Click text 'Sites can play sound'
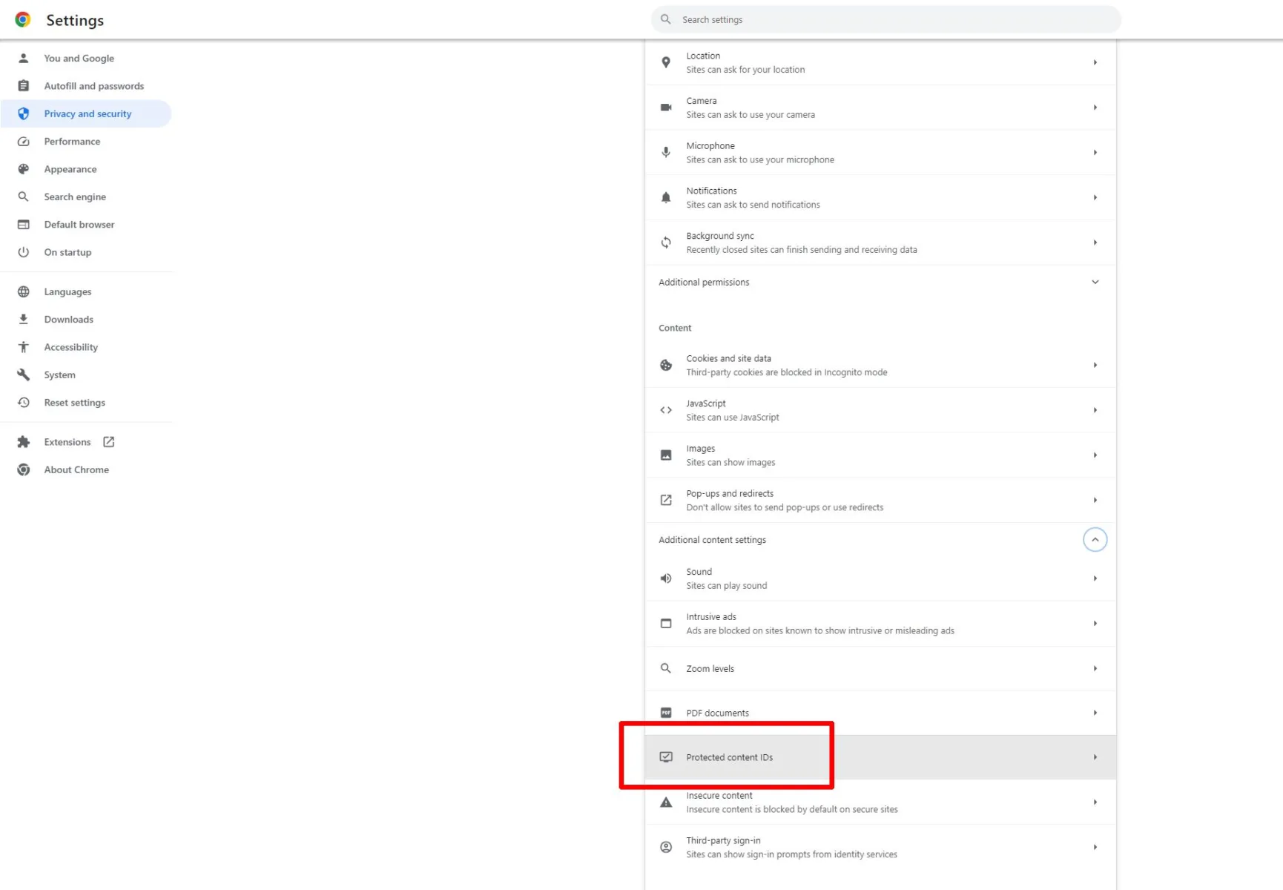The image size is (1283, 890). point(726,585)
